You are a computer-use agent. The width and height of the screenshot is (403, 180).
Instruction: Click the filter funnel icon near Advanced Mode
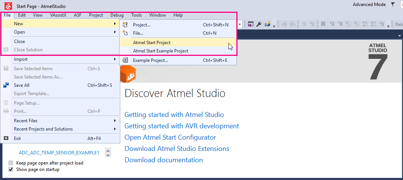[x=393, y=5]
